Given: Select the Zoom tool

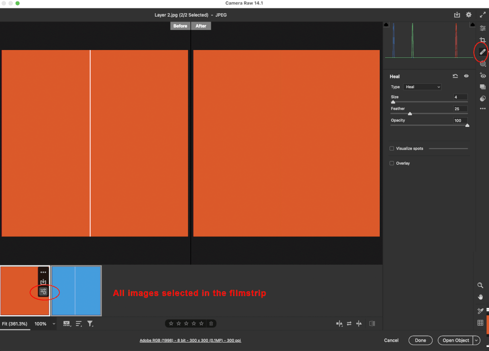Looking at the screenshot, I should click(x=480, y=285).
